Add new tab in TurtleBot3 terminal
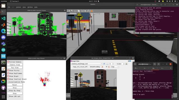 pyautogui.click(x=135, y=64)
